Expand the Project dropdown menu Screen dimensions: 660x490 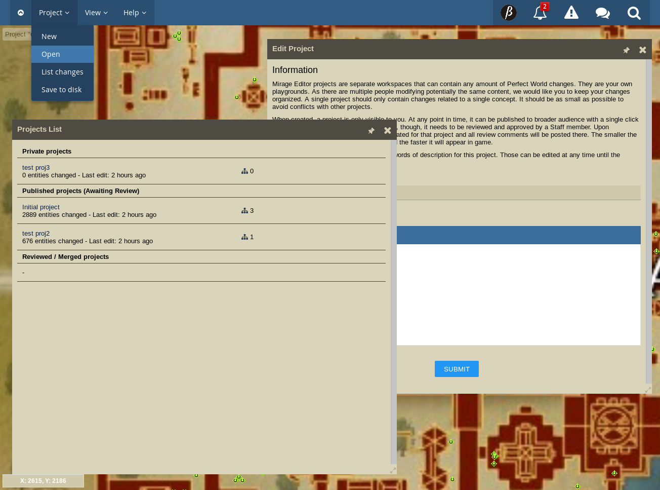click(x=54, y=13)
